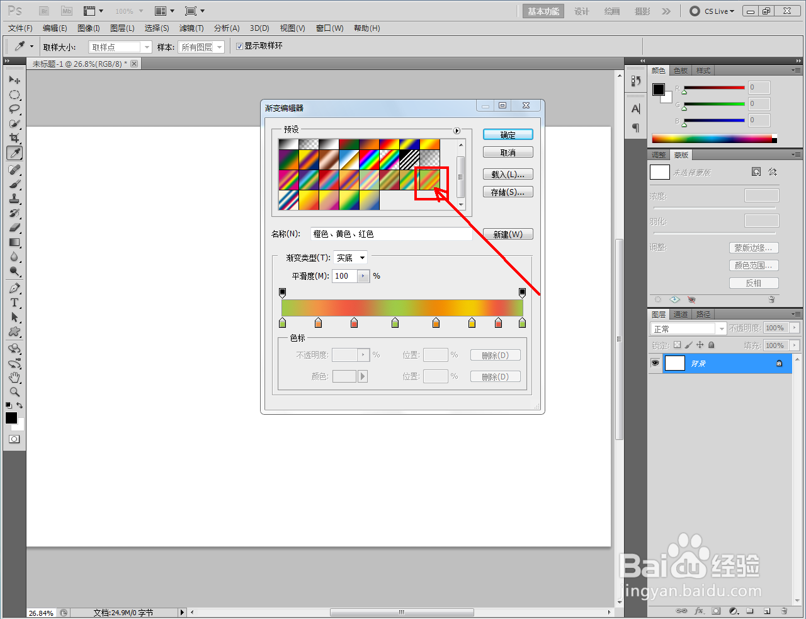Image resolution: width=806 pixels, height=619 pixels.
Task: Click the add pixel mask icon
Action: pyautogui.click(x=756, y=171)
